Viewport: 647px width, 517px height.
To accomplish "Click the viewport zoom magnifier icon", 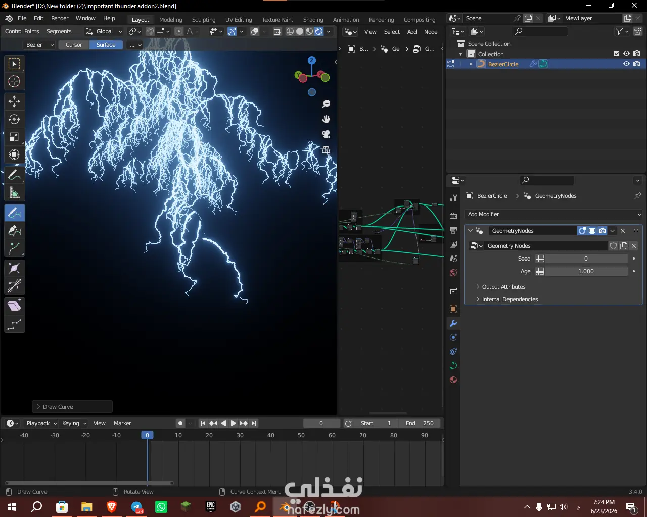I will [326, 104].
